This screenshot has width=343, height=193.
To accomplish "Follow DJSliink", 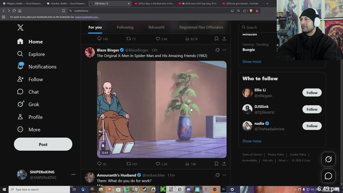I will pyautogui.click(x=312, y=109).
